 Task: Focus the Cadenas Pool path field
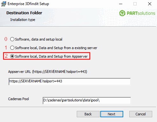(87, 100)
